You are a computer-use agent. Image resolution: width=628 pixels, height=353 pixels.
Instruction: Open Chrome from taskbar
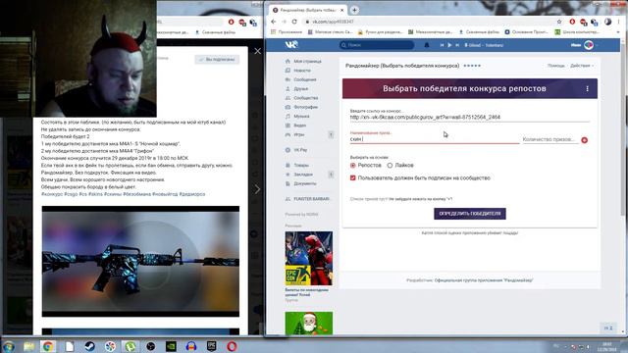pyautogui.click(x=48, y=346)
